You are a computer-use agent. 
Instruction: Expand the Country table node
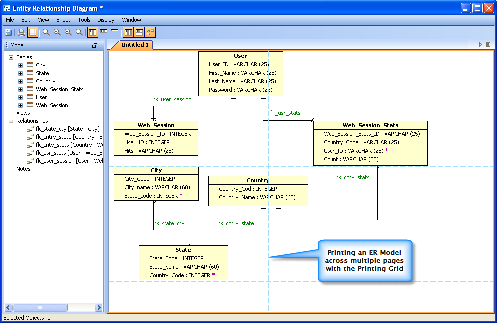pyautogui.click(x=20, y=81)
